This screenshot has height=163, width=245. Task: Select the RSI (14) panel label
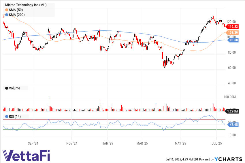[x=15, y=117]
